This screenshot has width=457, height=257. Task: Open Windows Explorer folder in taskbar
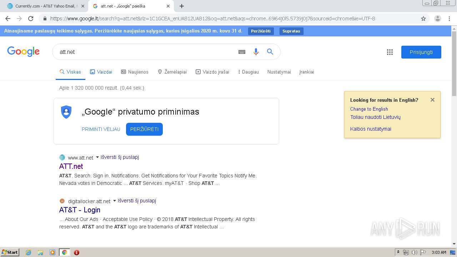pyautogui.click(x=40, y=252)
